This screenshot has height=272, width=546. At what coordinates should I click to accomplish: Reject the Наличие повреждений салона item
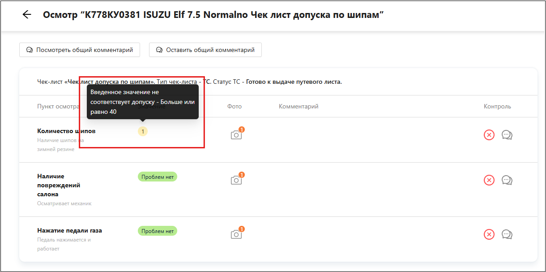coord(489,180)
